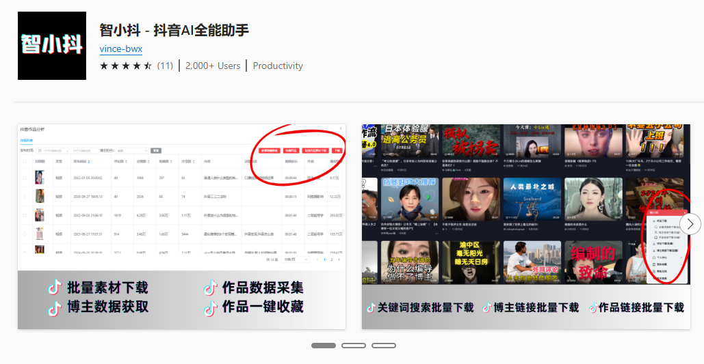Check the box for the 2022-01-05 row

coord(25,178)
